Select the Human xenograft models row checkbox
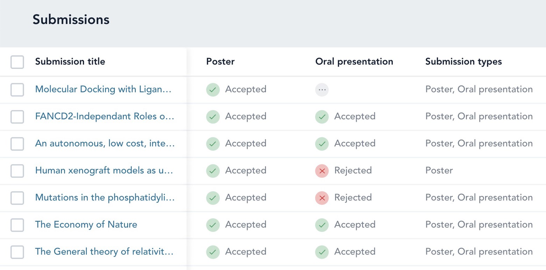Viewport: 546px width, 270px height. 17,171
